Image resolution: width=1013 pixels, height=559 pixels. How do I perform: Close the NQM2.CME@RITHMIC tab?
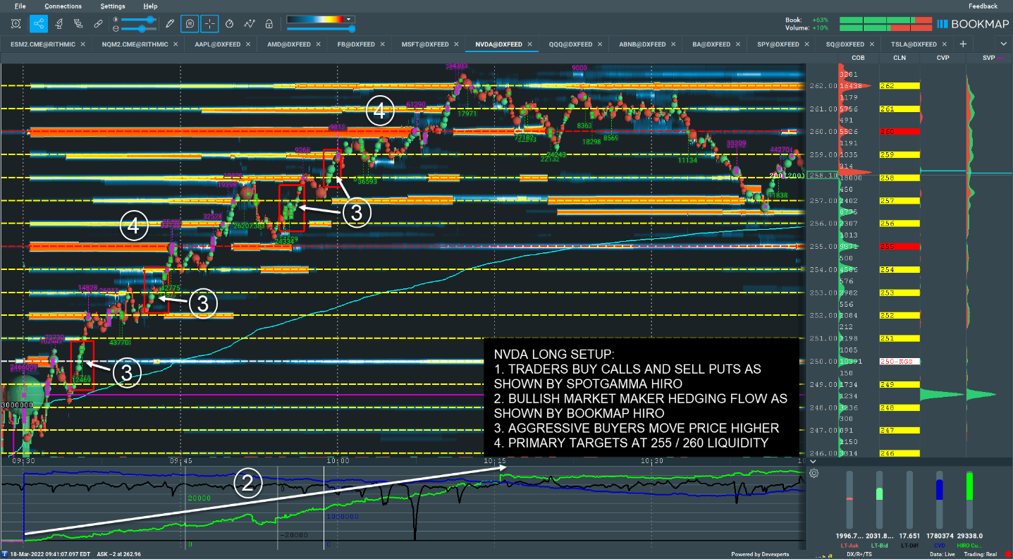[175, 44]
